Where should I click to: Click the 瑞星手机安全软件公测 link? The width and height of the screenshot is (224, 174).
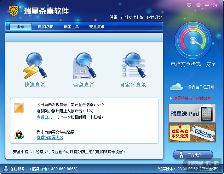[192, 98]
